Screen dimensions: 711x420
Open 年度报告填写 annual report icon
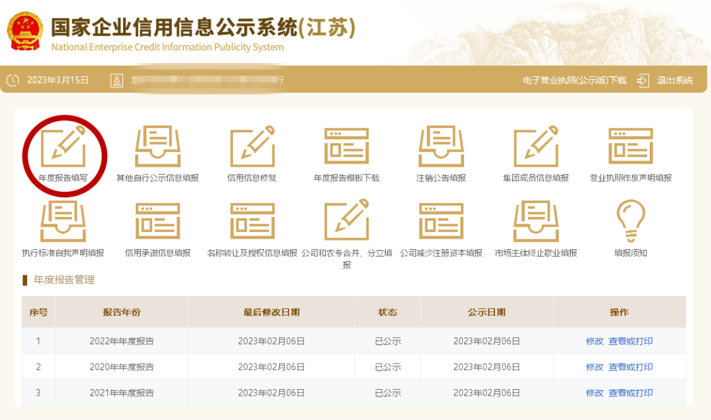pos(63,146)
